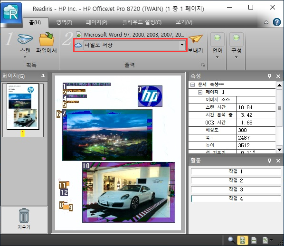Viewport: 284px width, 246px height.
Task: Click the properties scrollbar thumb grip
Action: point(279,108)
